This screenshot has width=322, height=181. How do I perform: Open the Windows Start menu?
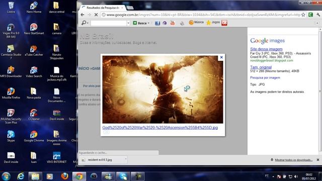click(6, 176)
